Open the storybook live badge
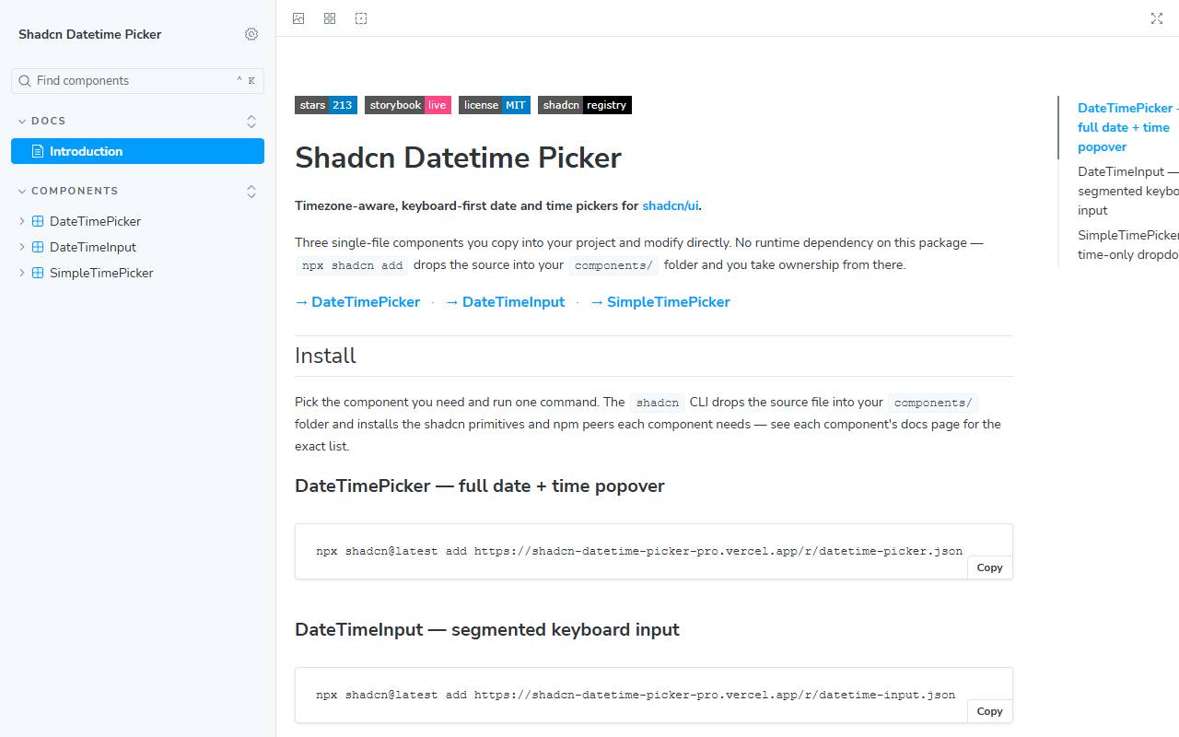The image size is (1179, 737). [408, 105]
